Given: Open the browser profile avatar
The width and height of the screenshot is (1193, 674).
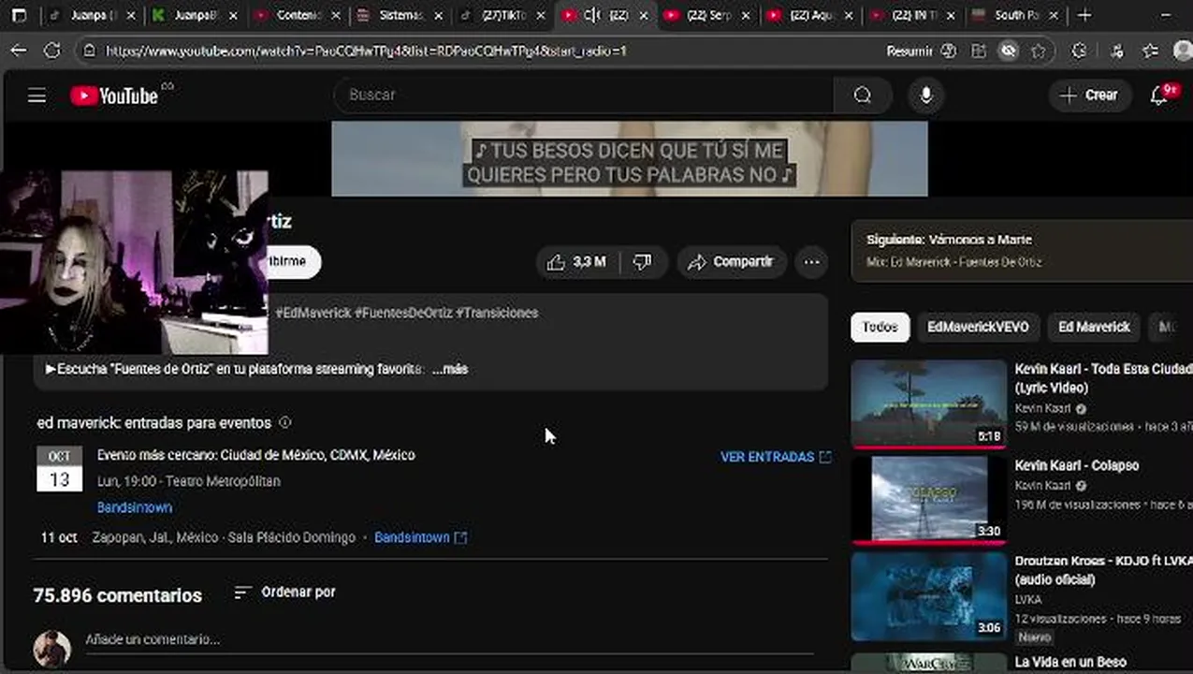Looking at the screenshot, I should tap(1182, 51).
